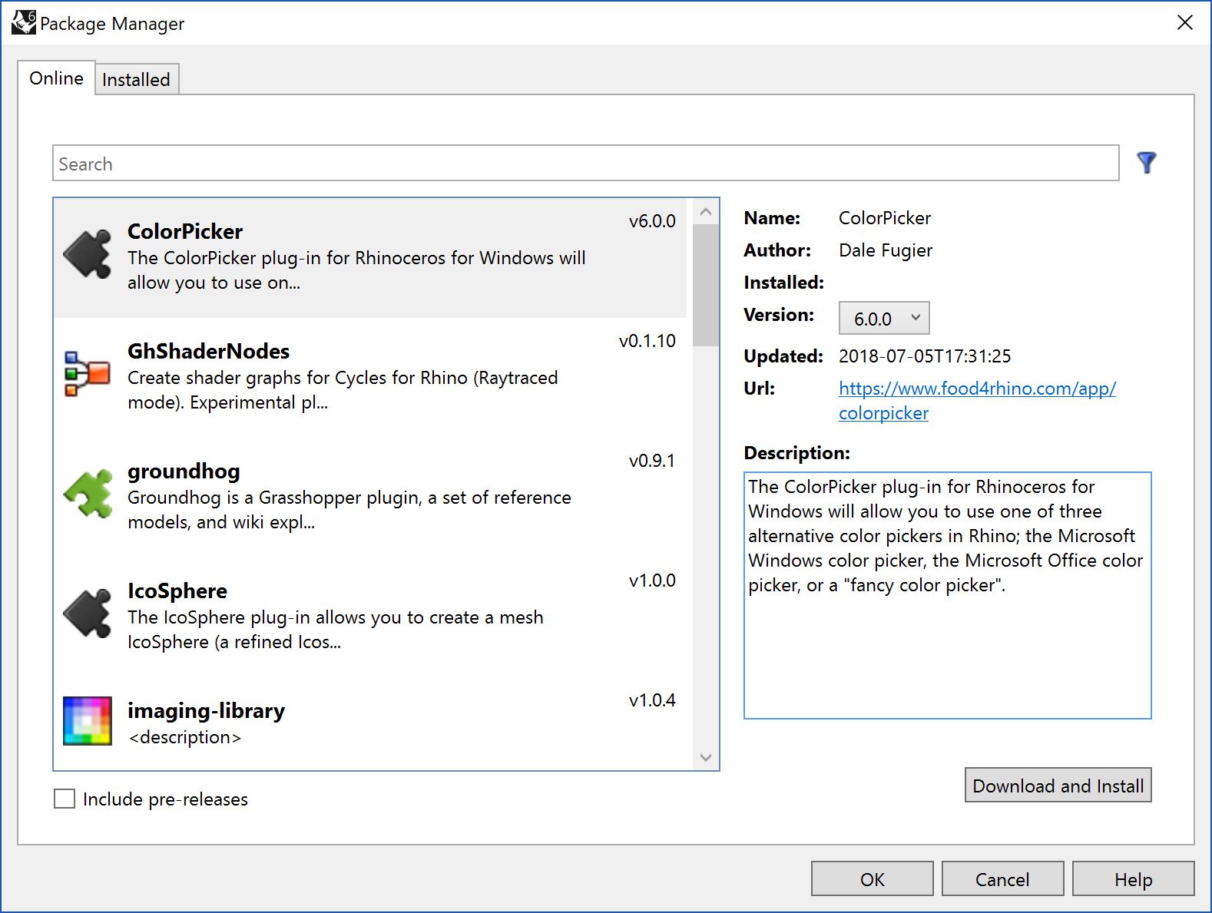The height and width of the screenshot is (913, 1212).
Task: Confirm with the OK button
Action: 872,879
